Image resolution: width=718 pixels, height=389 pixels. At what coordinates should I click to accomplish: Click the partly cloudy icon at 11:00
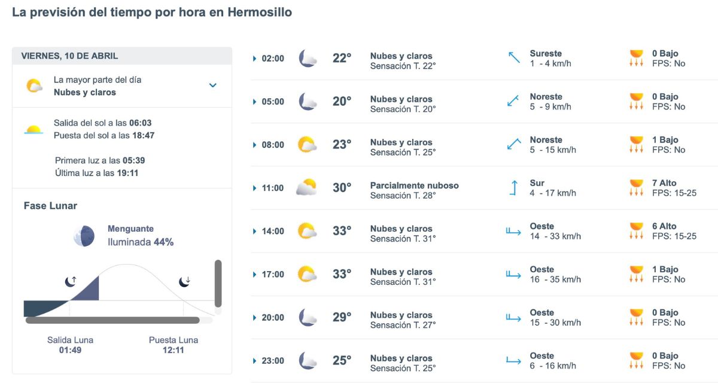point(305,187)
